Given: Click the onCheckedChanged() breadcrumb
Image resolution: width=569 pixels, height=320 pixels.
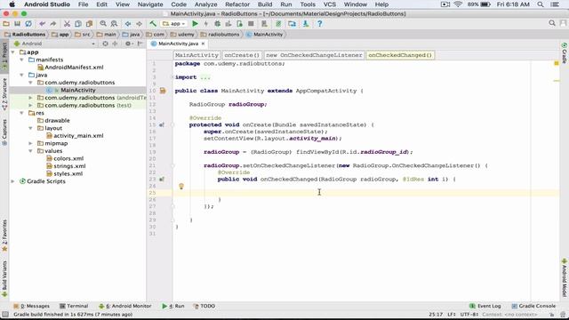Looking at the screenshot, I should click(400, 55).
